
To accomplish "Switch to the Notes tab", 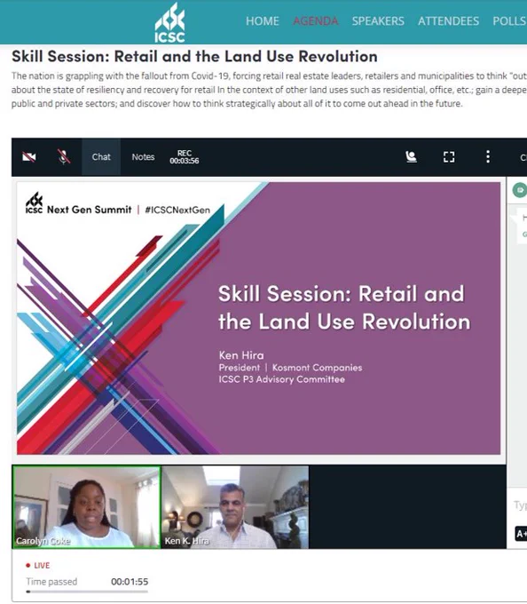I will (x=143, y=157).
